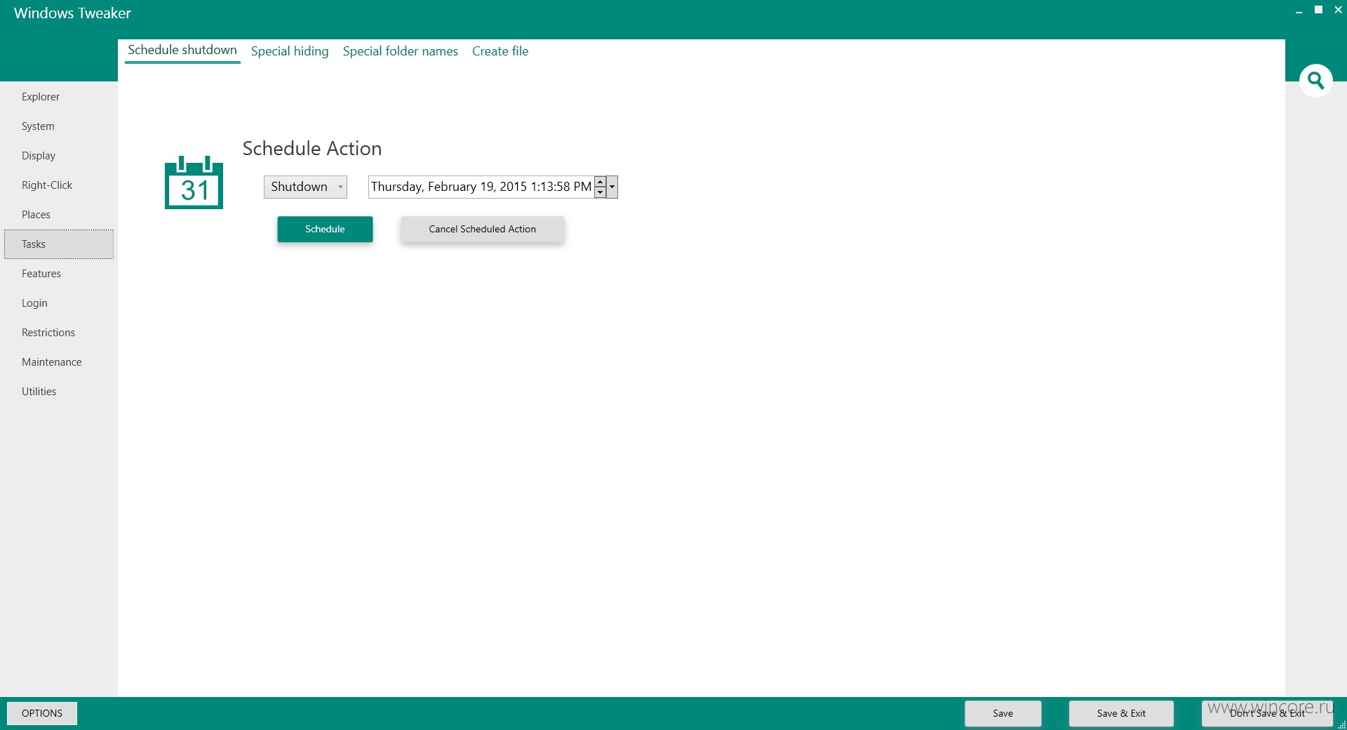Screen dimensions: 1347x730
Task: Select Restrictions in the sidebar
Action: (59, 333)
